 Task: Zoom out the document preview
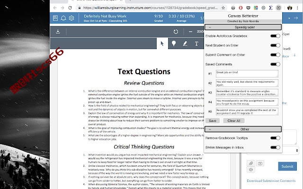(x=190, y=32)
